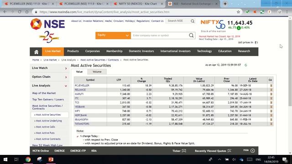The image size is (292, 164).
Task: Click the Search NSE input field
Action: pyautogui.click(x=178, y=21)
